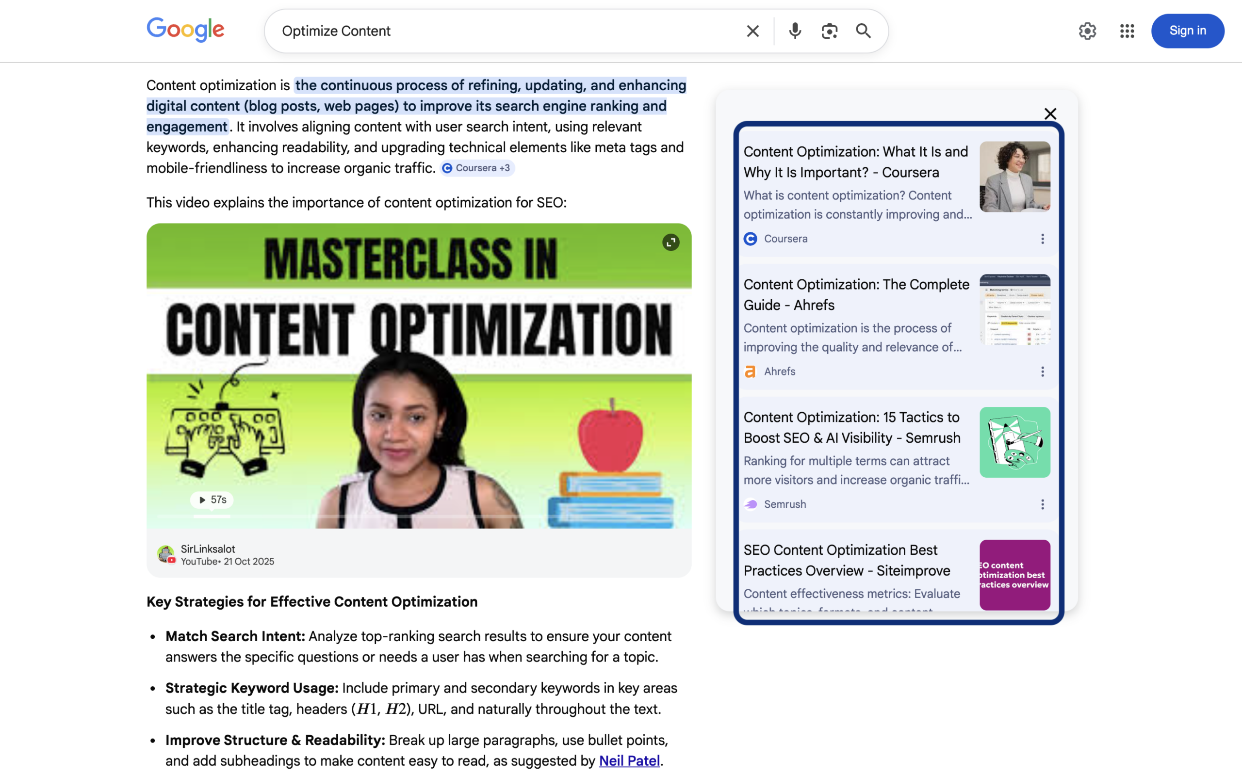
Task: Click snippet "What is content optimization? Content"
Action: pos(848,195)
